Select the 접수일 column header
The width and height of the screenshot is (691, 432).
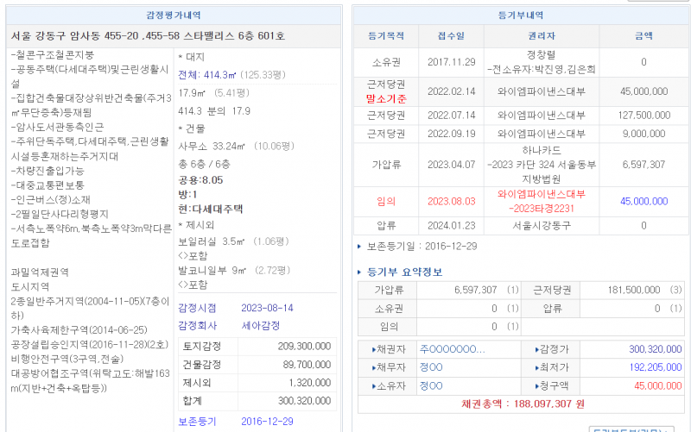click(450, 36)
